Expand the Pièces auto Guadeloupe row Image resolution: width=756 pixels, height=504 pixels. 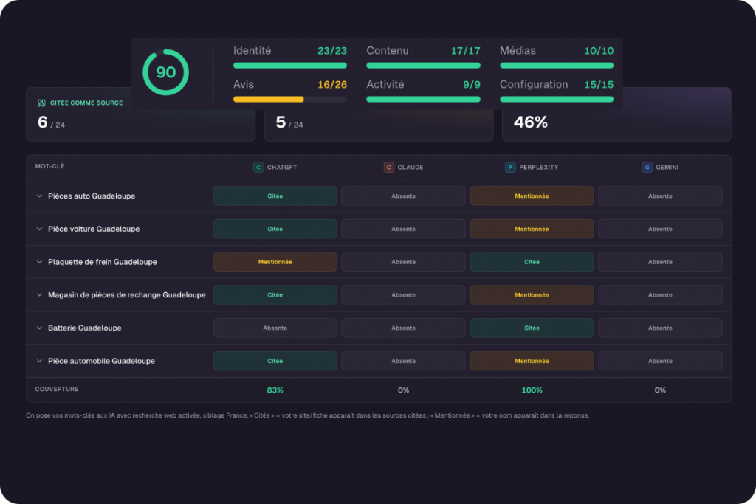(x=39, y=196)
